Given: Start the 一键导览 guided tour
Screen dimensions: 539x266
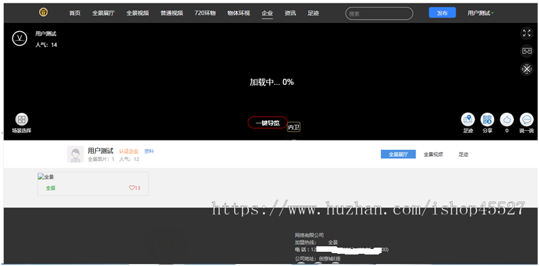Looking at the screenshot, I should [267, 123].
